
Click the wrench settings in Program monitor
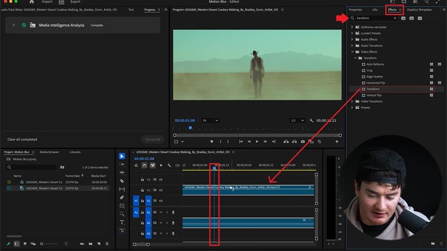coord(311,120)
